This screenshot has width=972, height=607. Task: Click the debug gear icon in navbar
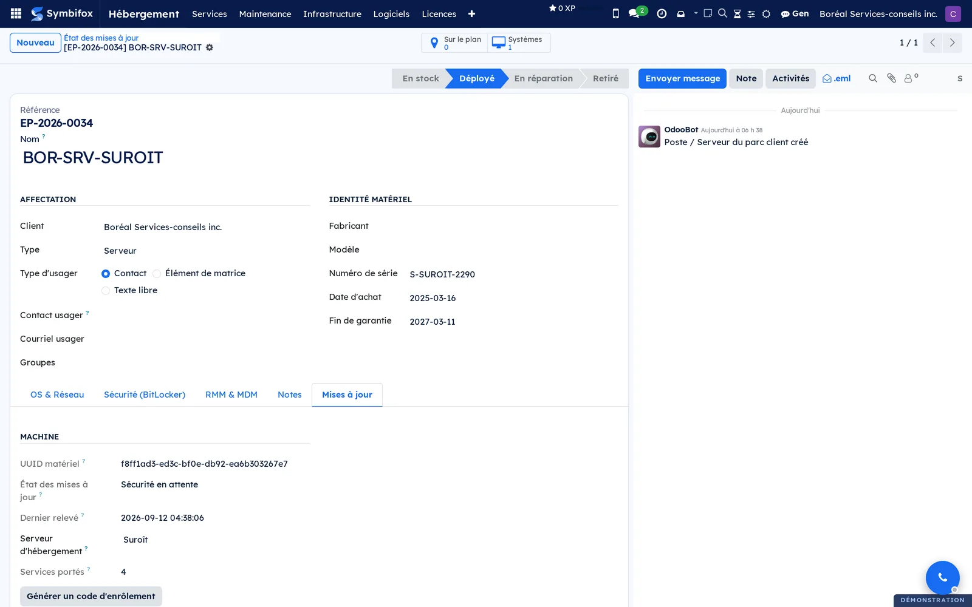pyautogui.click(x=766, y=13)
